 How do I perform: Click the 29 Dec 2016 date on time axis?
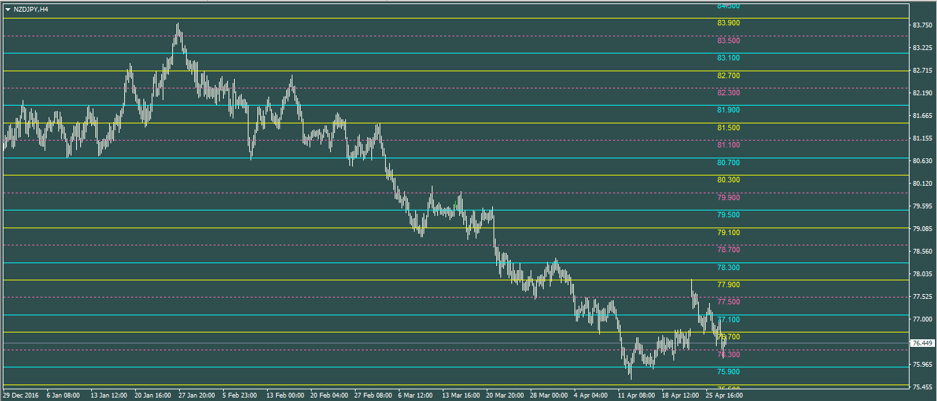pos(20,396)
